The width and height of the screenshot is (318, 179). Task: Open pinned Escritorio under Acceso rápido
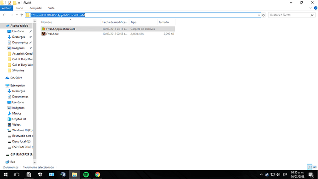coord(18,31)
